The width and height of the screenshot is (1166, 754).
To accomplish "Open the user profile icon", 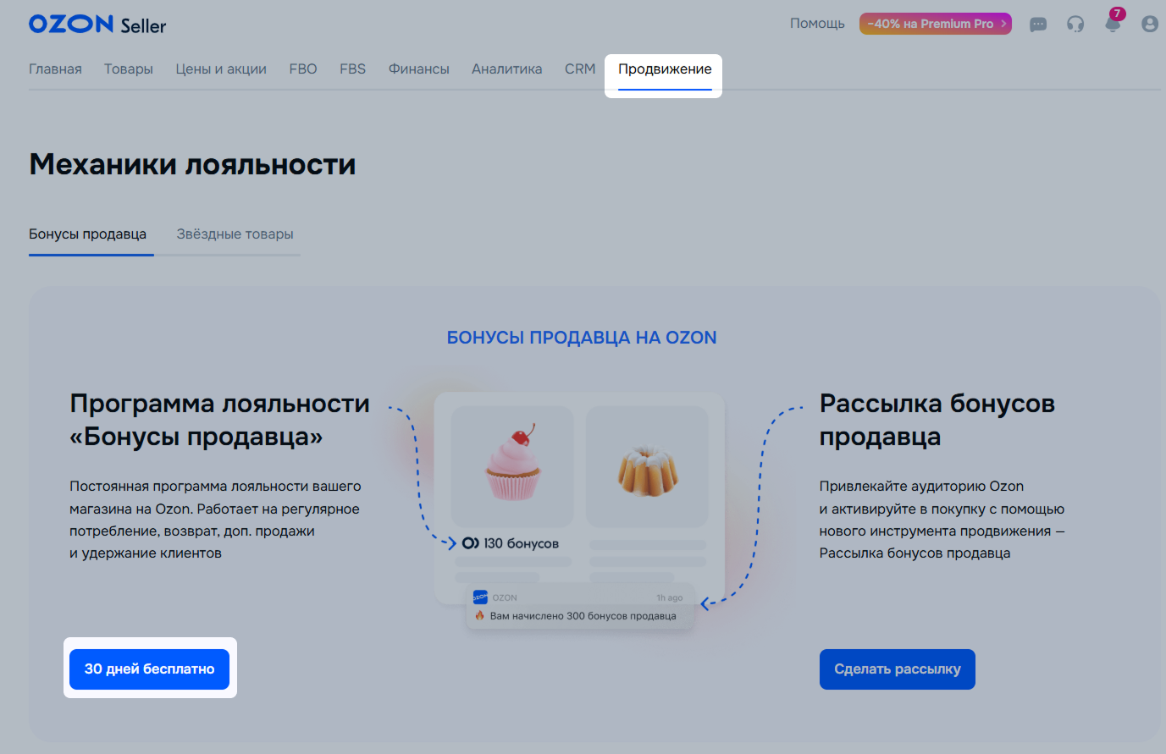I will click(x=1149, y=24).
